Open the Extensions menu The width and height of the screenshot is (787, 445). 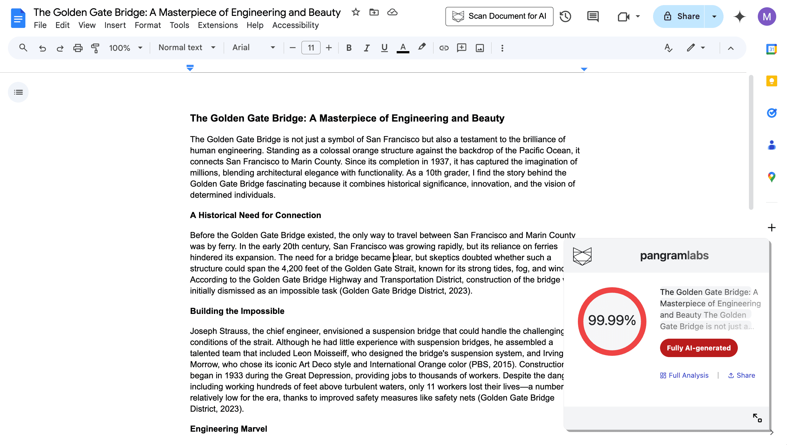pyautogui.click(x=218, y=25)
